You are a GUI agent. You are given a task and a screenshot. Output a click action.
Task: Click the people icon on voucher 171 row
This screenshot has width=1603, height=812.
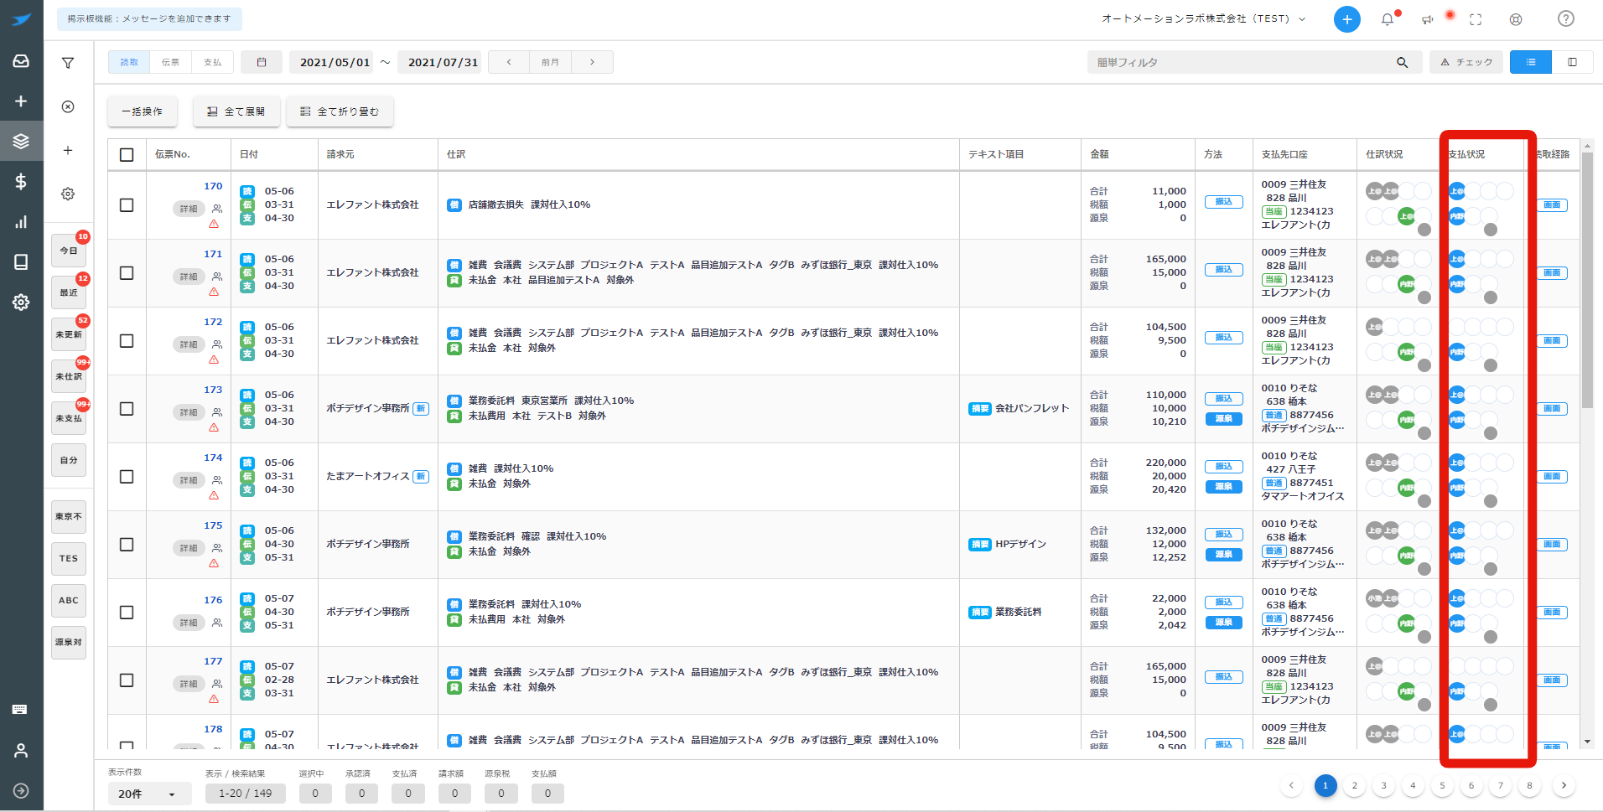coord(217,277)
